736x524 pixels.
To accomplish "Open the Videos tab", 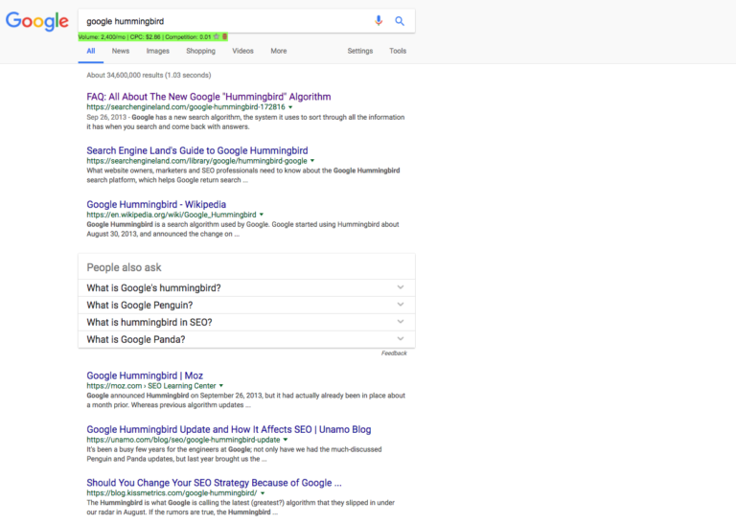I will pyautogui.click(x=242, y=51).
